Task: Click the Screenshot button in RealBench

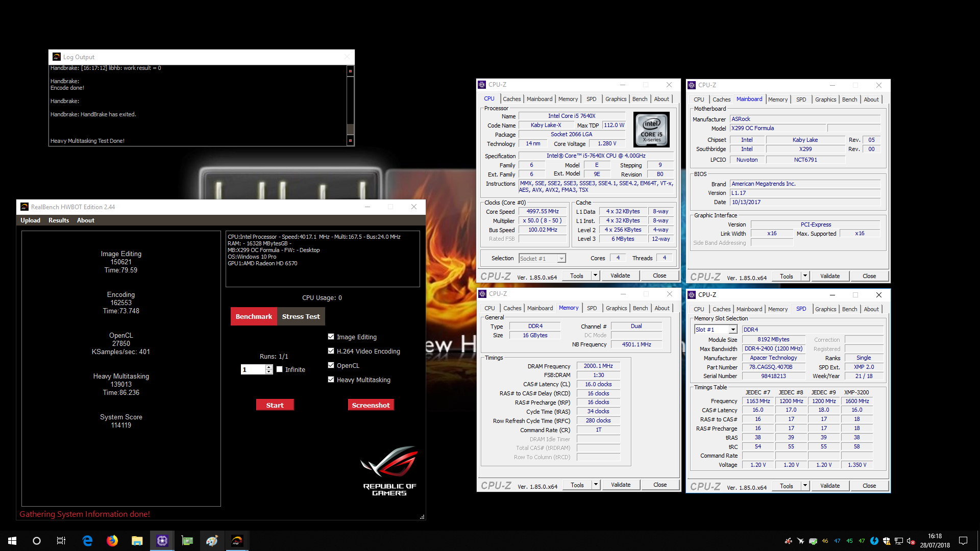Action: (x=371, y=405)
